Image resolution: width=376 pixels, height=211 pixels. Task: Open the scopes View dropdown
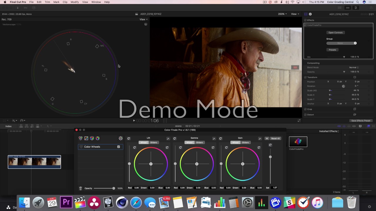tap(144, 19)
